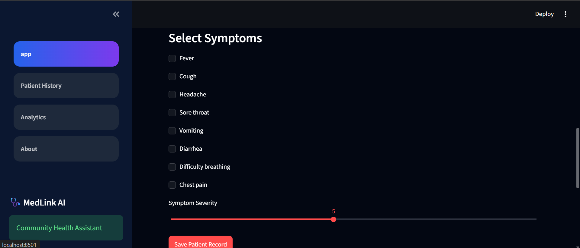Select the app page in sidebar

pos(66,54)
